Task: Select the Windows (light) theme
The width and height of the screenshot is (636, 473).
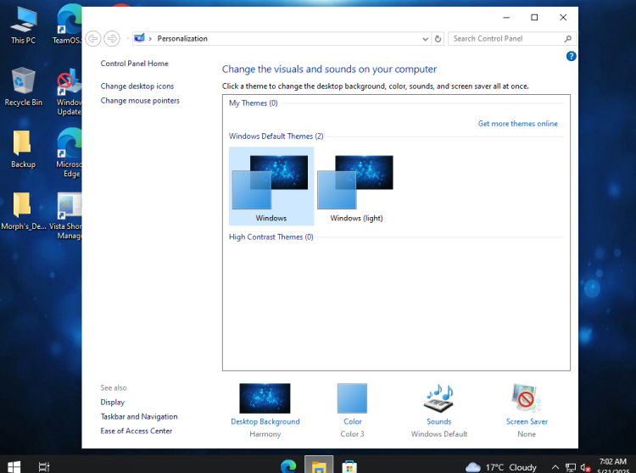Action: [x=356, y=186]
